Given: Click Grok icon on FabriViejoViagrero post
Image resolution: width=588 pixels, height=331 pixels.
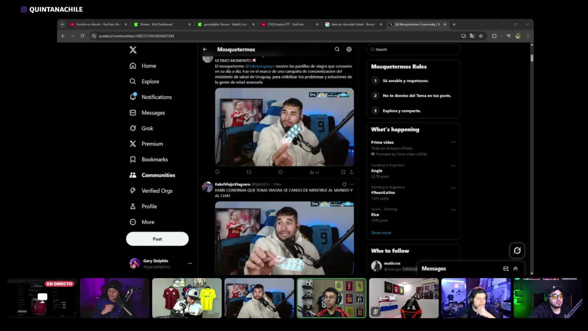Looking at the screenshot, I should (344, 184).
